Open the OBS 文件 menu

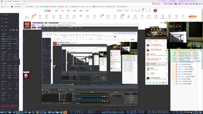(44, 28)
